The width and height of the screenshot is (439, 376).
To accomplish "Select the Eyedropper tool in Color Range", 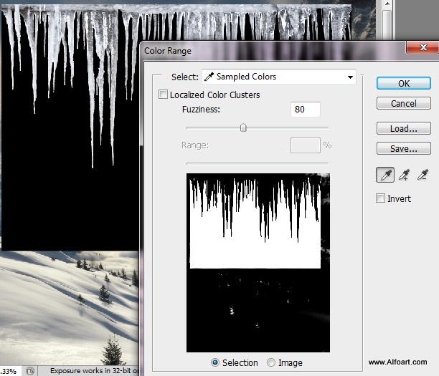I will point(385,175).
